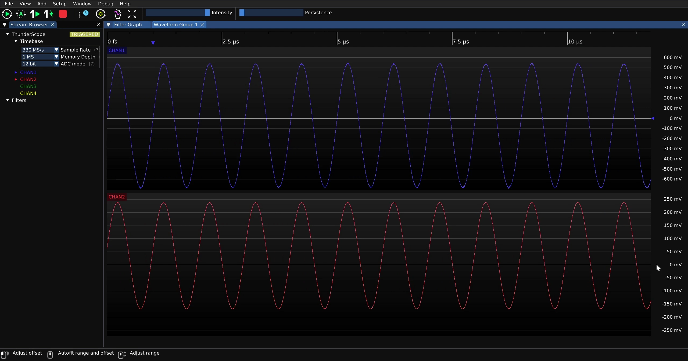Expand the CHAN2 tree item
The height and width of the screenshot is (361, 688).
(16, 79)
